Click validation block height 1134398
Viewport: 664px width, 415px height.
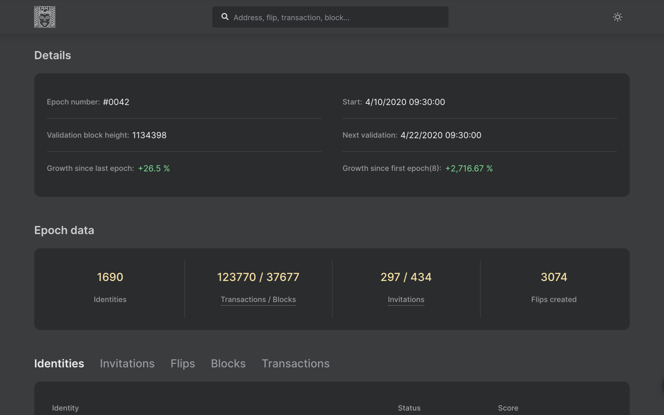(x=149, y=135)
